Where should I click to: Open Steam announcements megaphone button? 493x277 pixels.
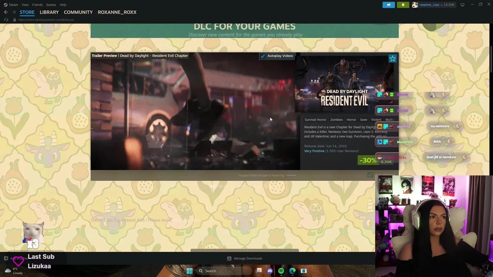(x=389, y=5)
